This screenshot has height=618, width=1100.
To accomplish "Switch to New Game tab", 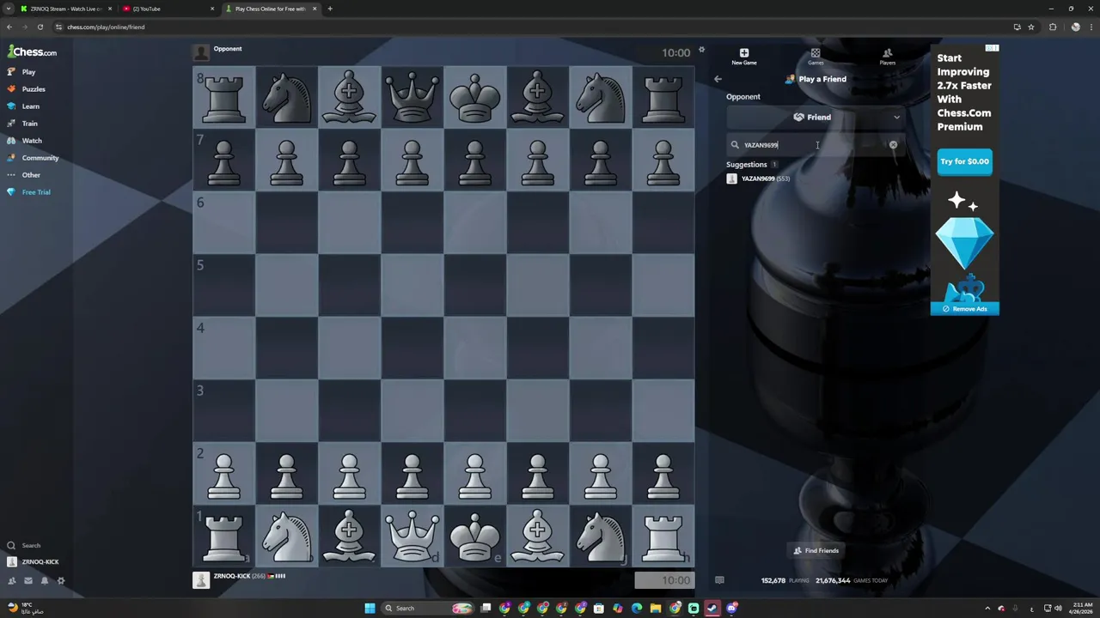I will coord(744,57).
